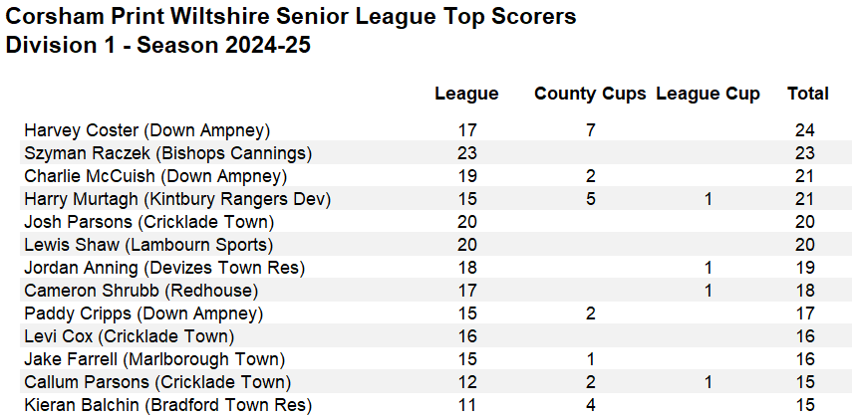Click the League Cup column header

click(x=708, y=94)
